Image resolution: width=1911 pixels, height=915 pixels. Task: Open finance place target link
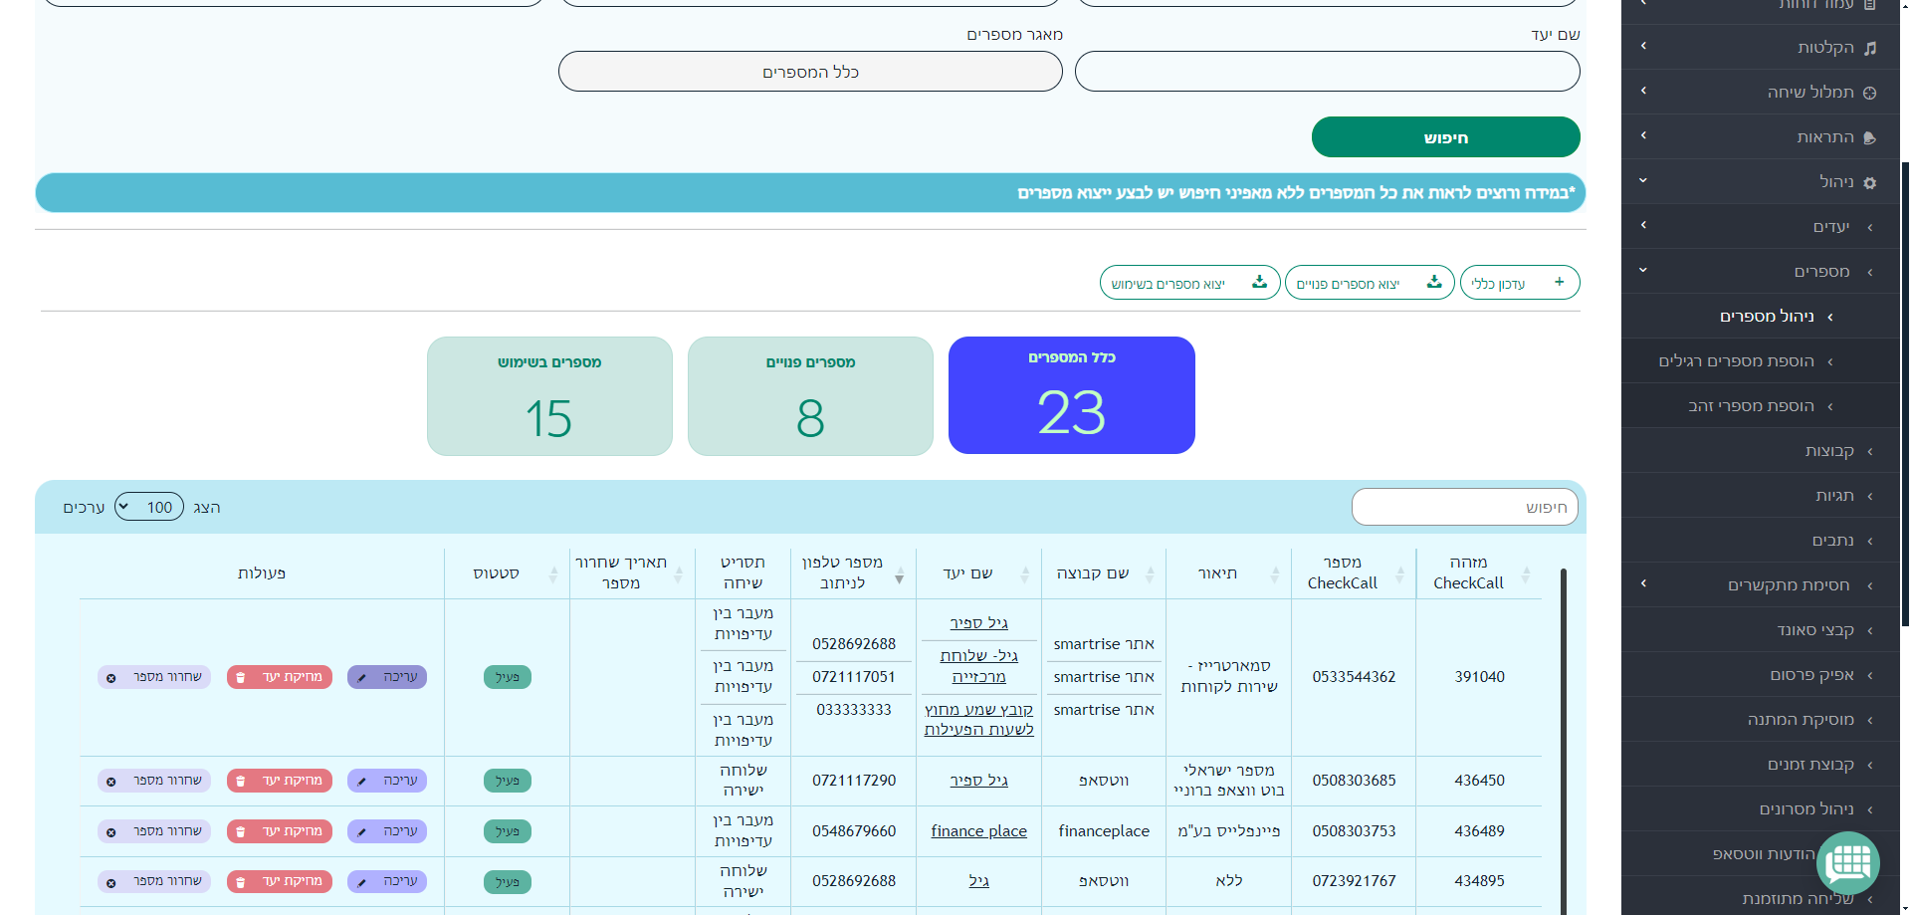(978, 830)
